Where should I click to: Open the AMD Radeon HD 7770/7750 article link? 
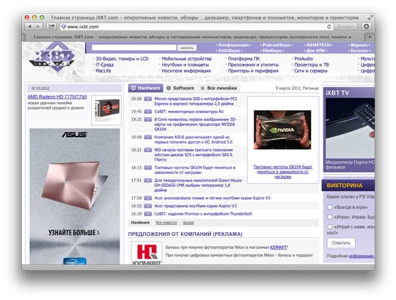click(x=57, y=97)
